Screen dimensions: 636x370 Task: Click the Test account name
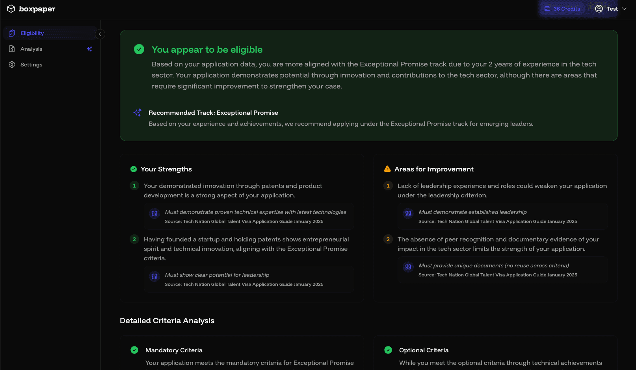(612, 8)
